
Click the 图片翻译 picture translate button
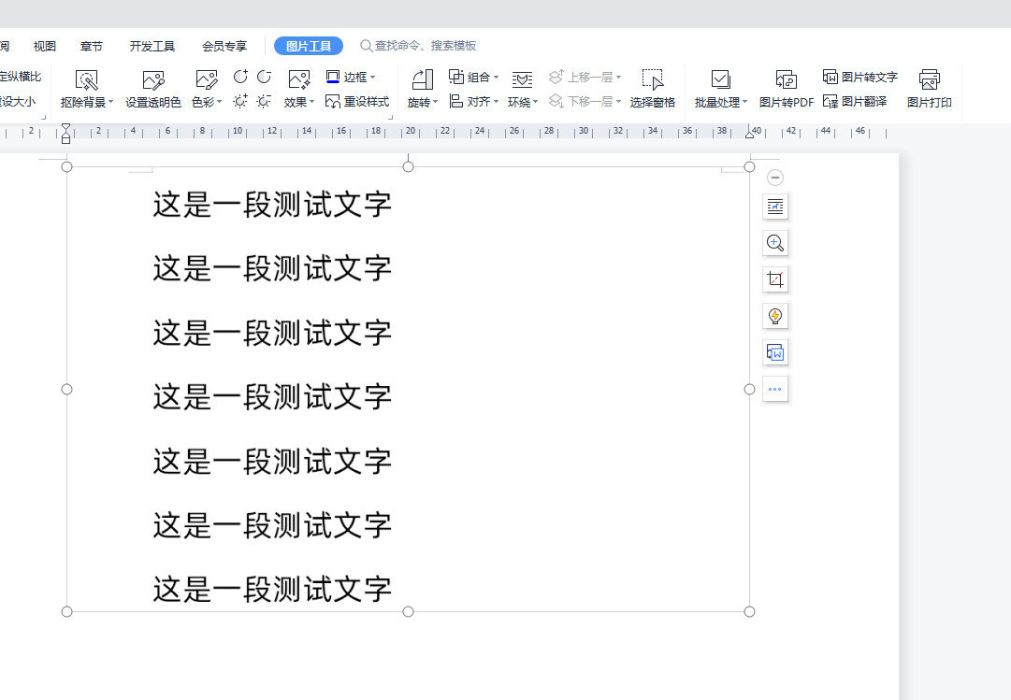859,100
